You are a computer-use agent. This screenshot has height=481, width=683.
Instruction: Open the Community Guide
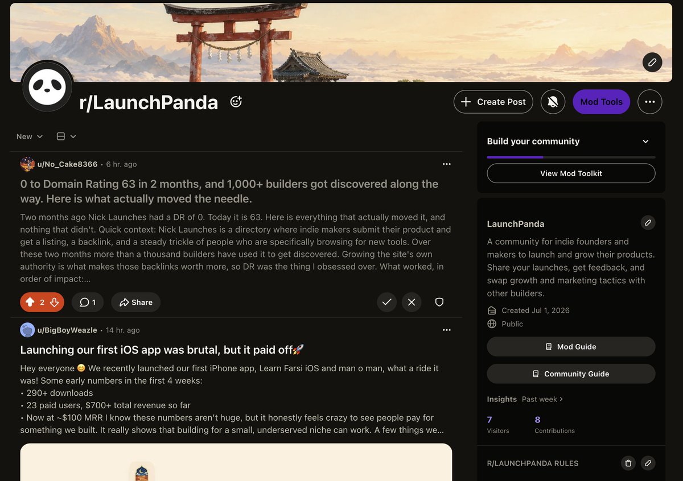tap(571, 374)
